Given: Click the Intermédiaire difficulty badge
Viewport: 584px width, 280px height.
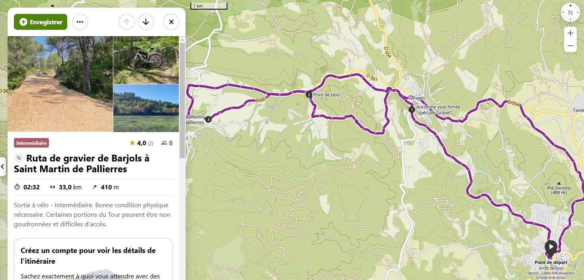Looking at the screenshot, I should click(31, 143).
